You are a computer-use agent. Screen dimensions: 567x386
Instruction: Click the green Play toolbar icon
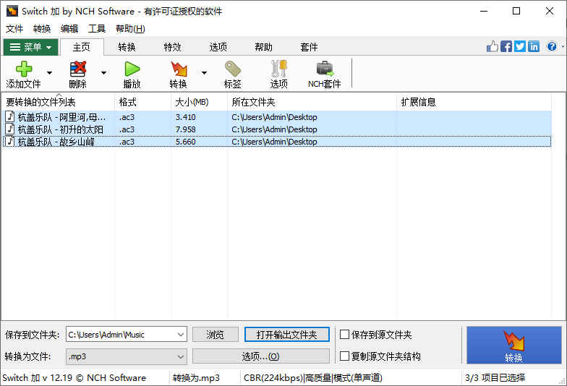pos(132,69)
